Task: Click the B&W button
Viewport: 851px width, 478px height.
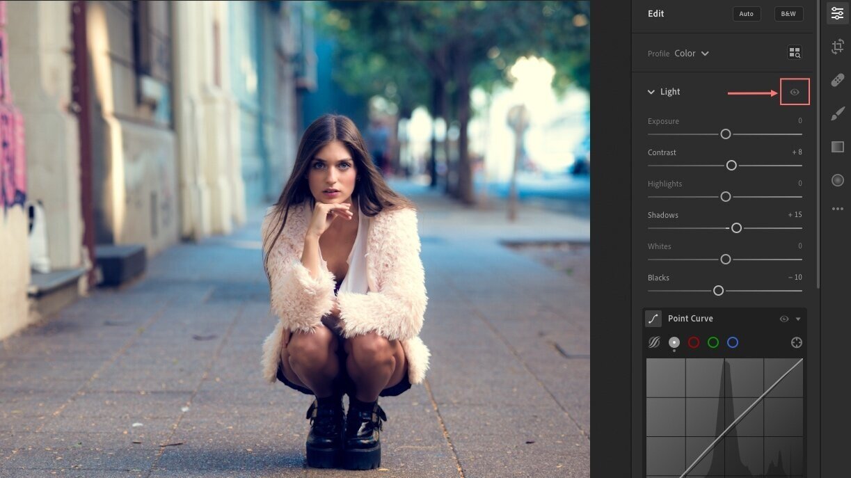Action: [788, 14]
